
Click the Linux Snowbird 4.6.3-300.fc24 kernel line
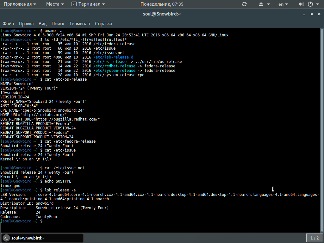tap(114, 35)
